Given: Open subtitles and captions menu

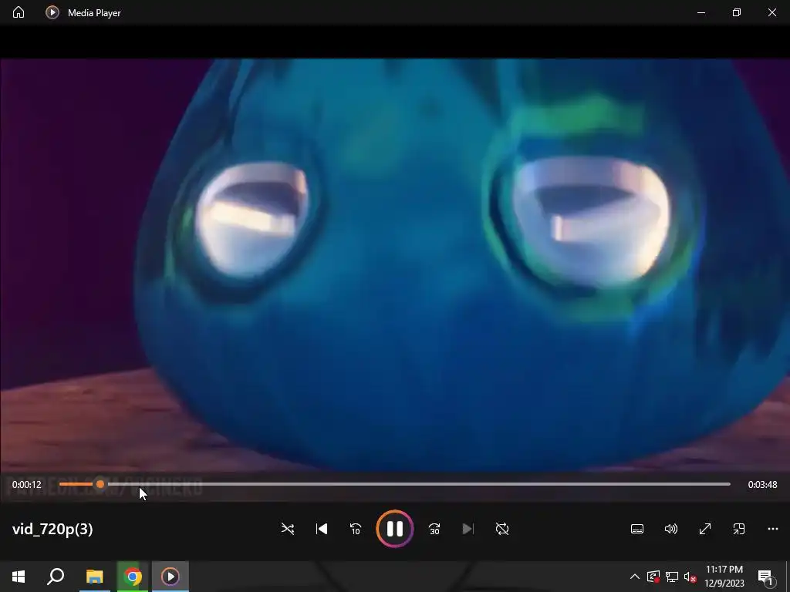Looking at the screenshot, I should (636, 529).
